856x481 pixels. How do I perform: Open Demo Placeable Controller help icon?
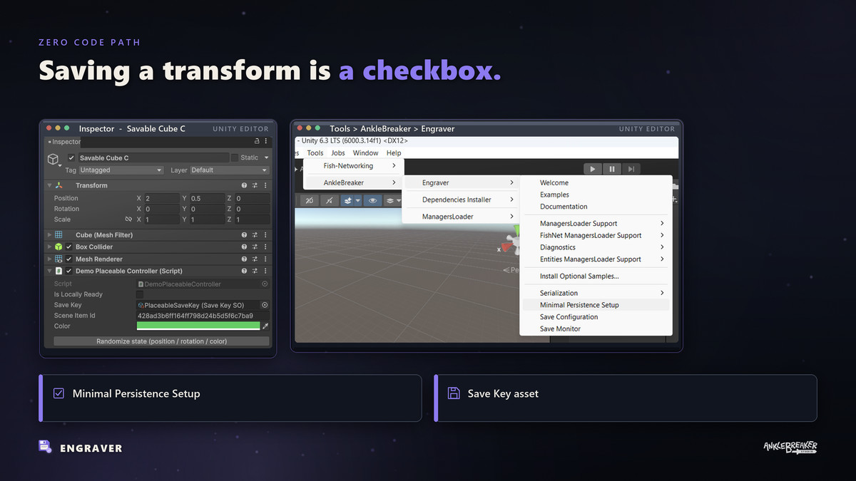tap(244, 271)
